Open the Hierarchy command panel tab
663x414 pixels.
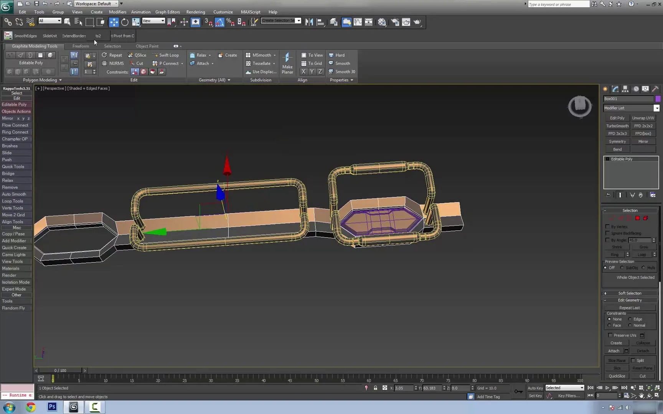click(x=625, y=89)
